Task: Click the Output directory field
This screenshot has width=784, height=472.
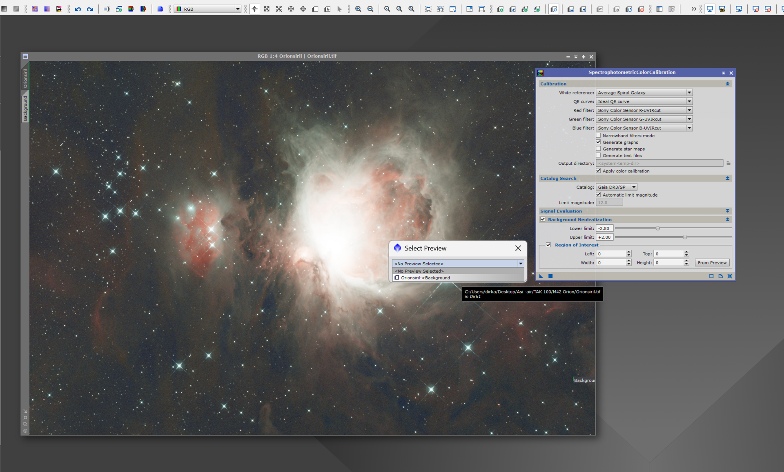Action: coord(659,163)
